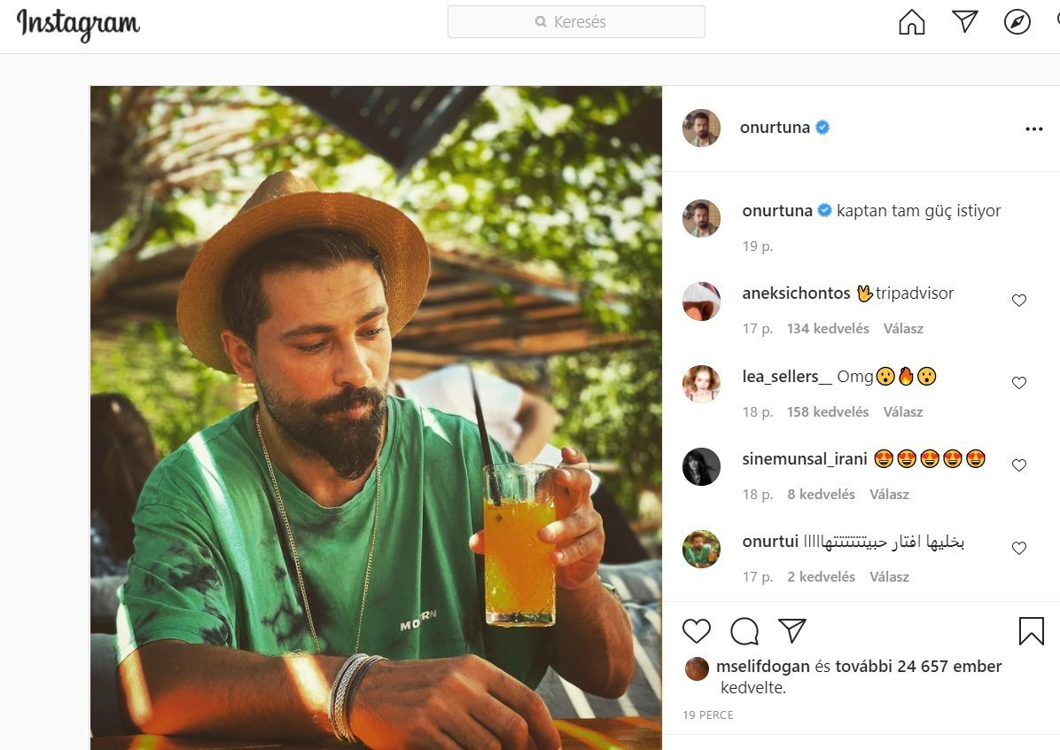This screenshot has height=750, width=1060.
Task: Click the Keresés search field
Action: coord(576,22)
